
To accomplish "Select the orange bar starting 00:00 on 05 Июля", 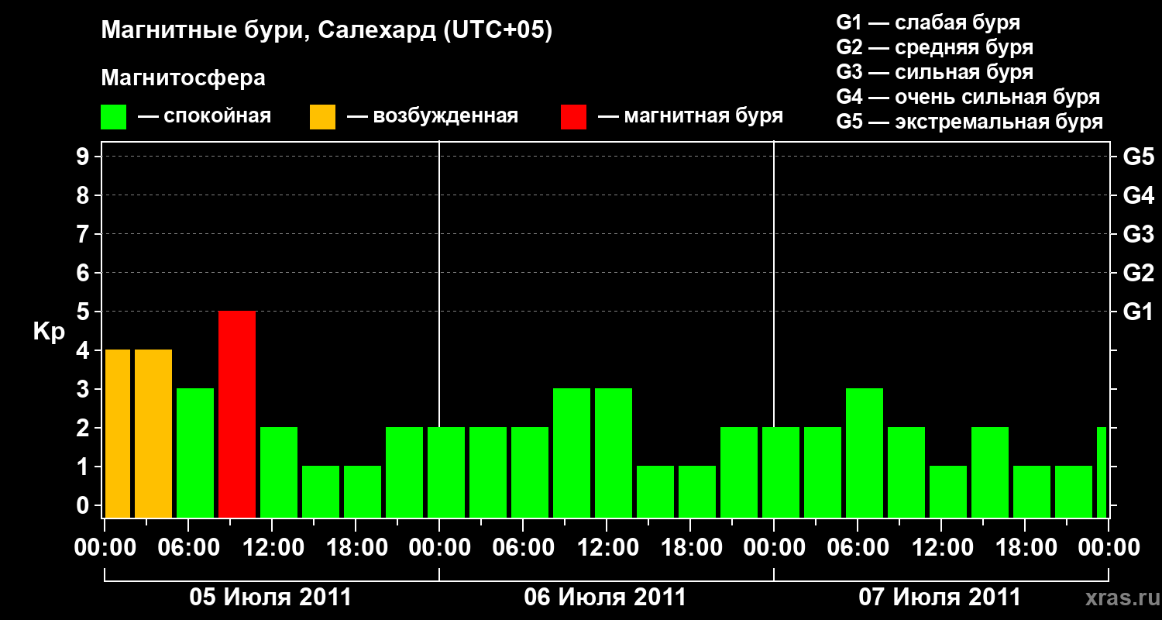I will 118,433.
